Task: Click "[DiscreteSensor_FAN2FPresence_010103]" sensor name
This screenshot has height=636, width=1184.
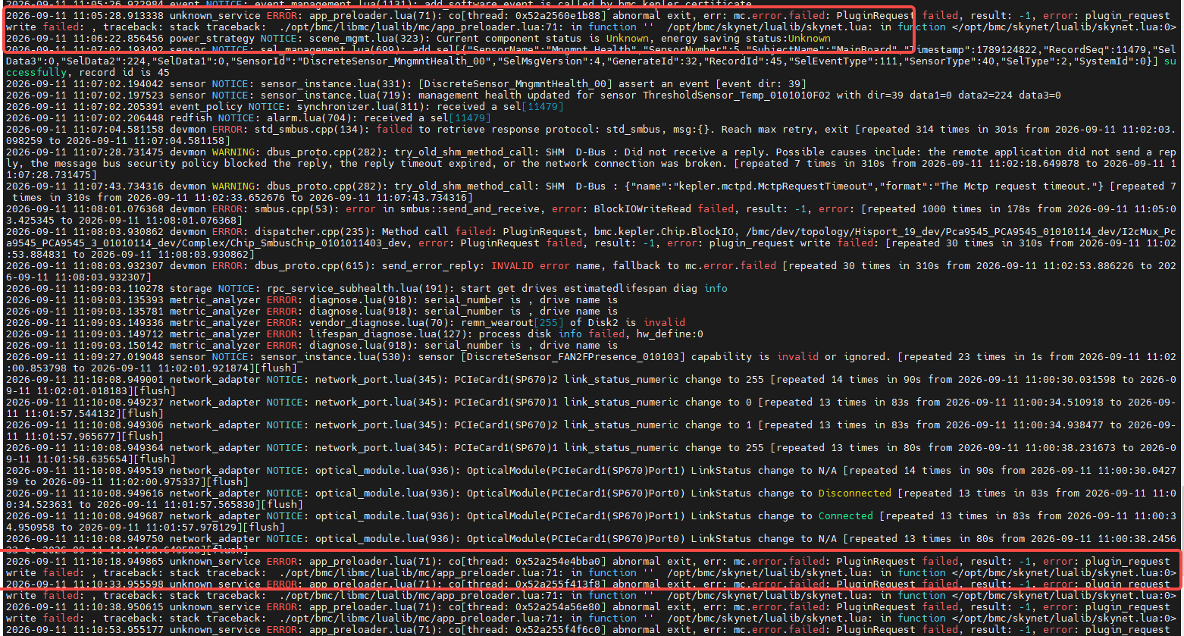Action: click(572, 357)
